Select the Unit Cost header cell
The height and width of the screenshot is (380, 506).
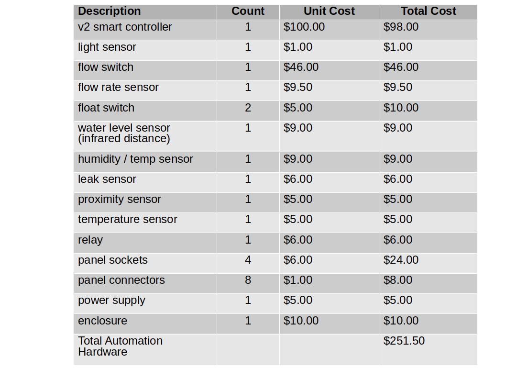click(x=329, y=11)
